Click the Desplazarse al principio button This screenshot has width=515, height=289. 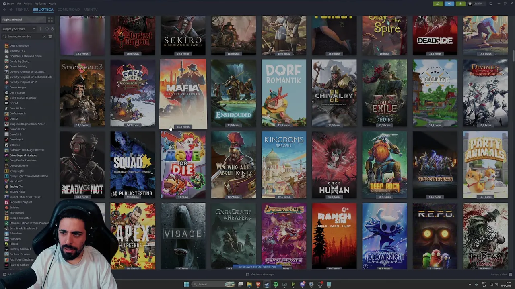257,267
